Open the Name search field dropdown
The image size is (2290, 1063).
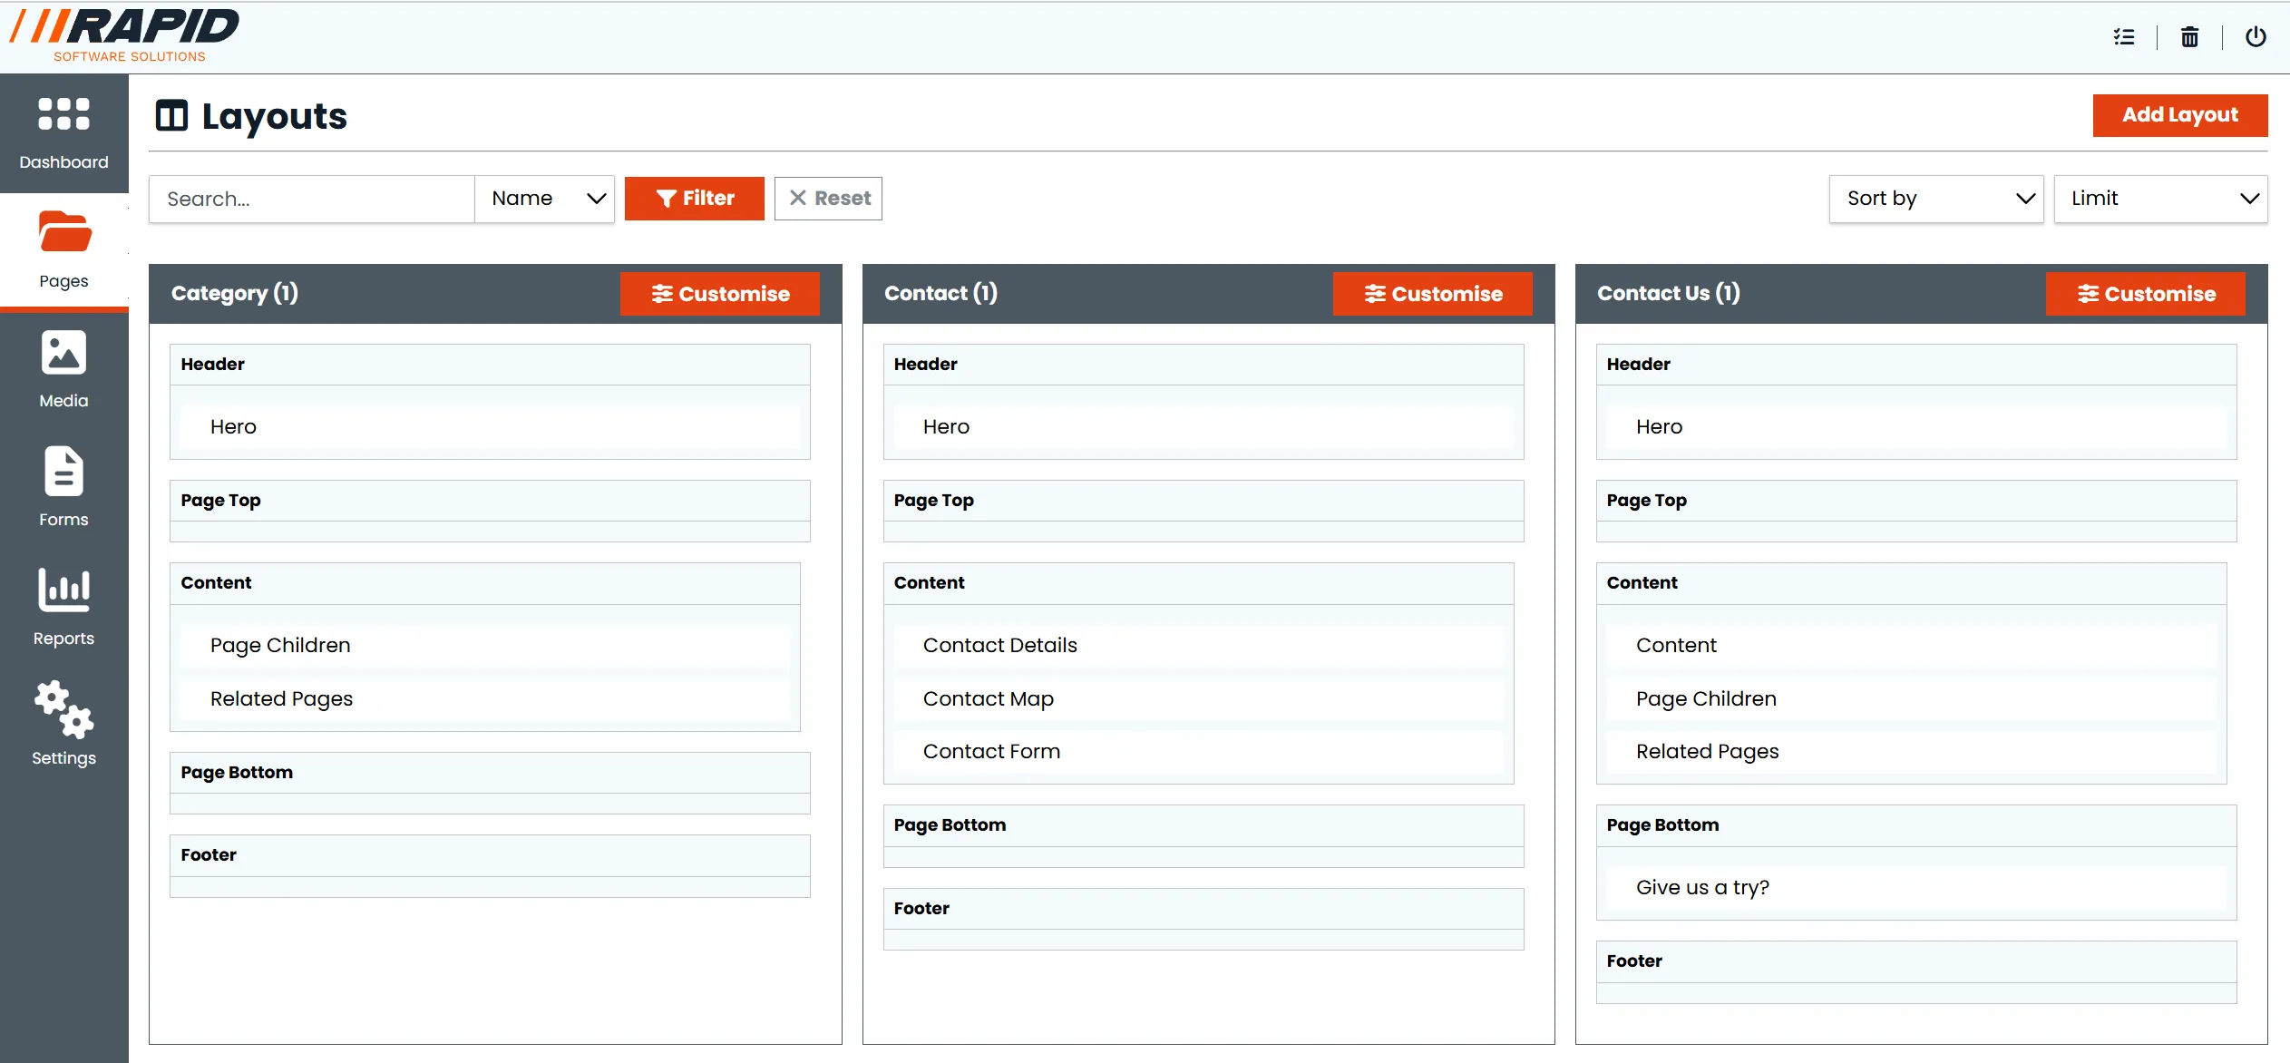click(543, 198)
